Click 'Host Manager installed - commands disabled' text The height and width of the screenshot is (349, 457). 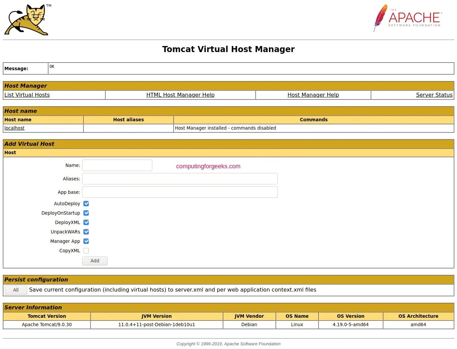click(225, 128)
